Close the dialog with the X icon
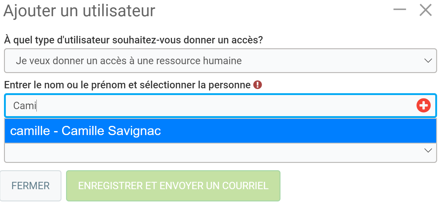 [425, 10]
